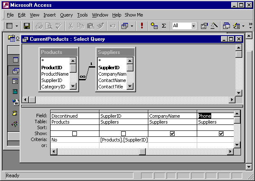Toggle the Totals sigma icon
Viewport: 255px width, 181px height.
click(x=164, y=26)
